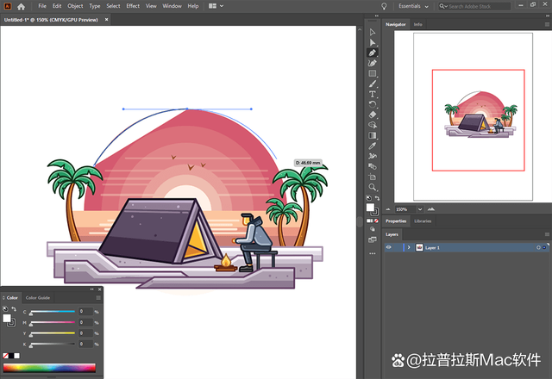Click the Home button
Viewport: 552px width, 379px height.
click(21, 6)
